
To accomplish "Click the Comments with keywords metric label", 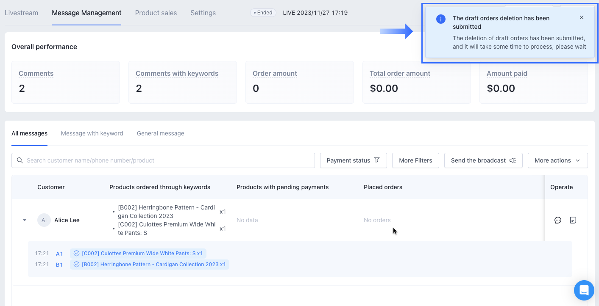I will point(177,74).
